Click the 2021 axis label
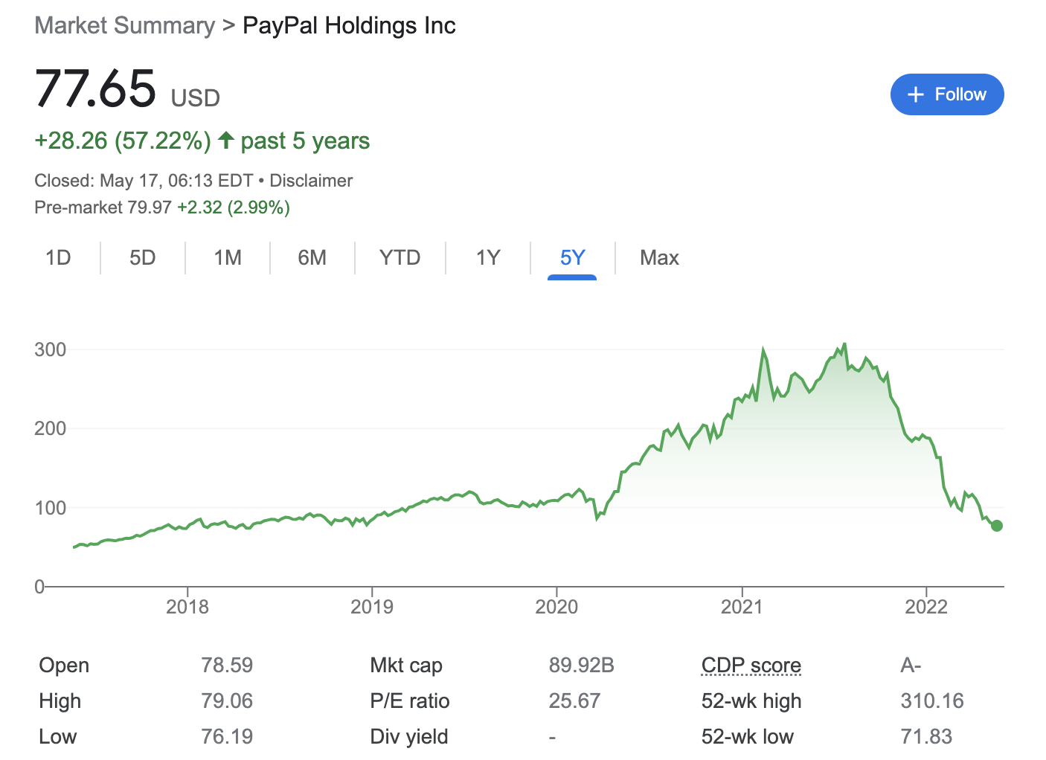Screen dimensions: 1046x760 [742, 607]
